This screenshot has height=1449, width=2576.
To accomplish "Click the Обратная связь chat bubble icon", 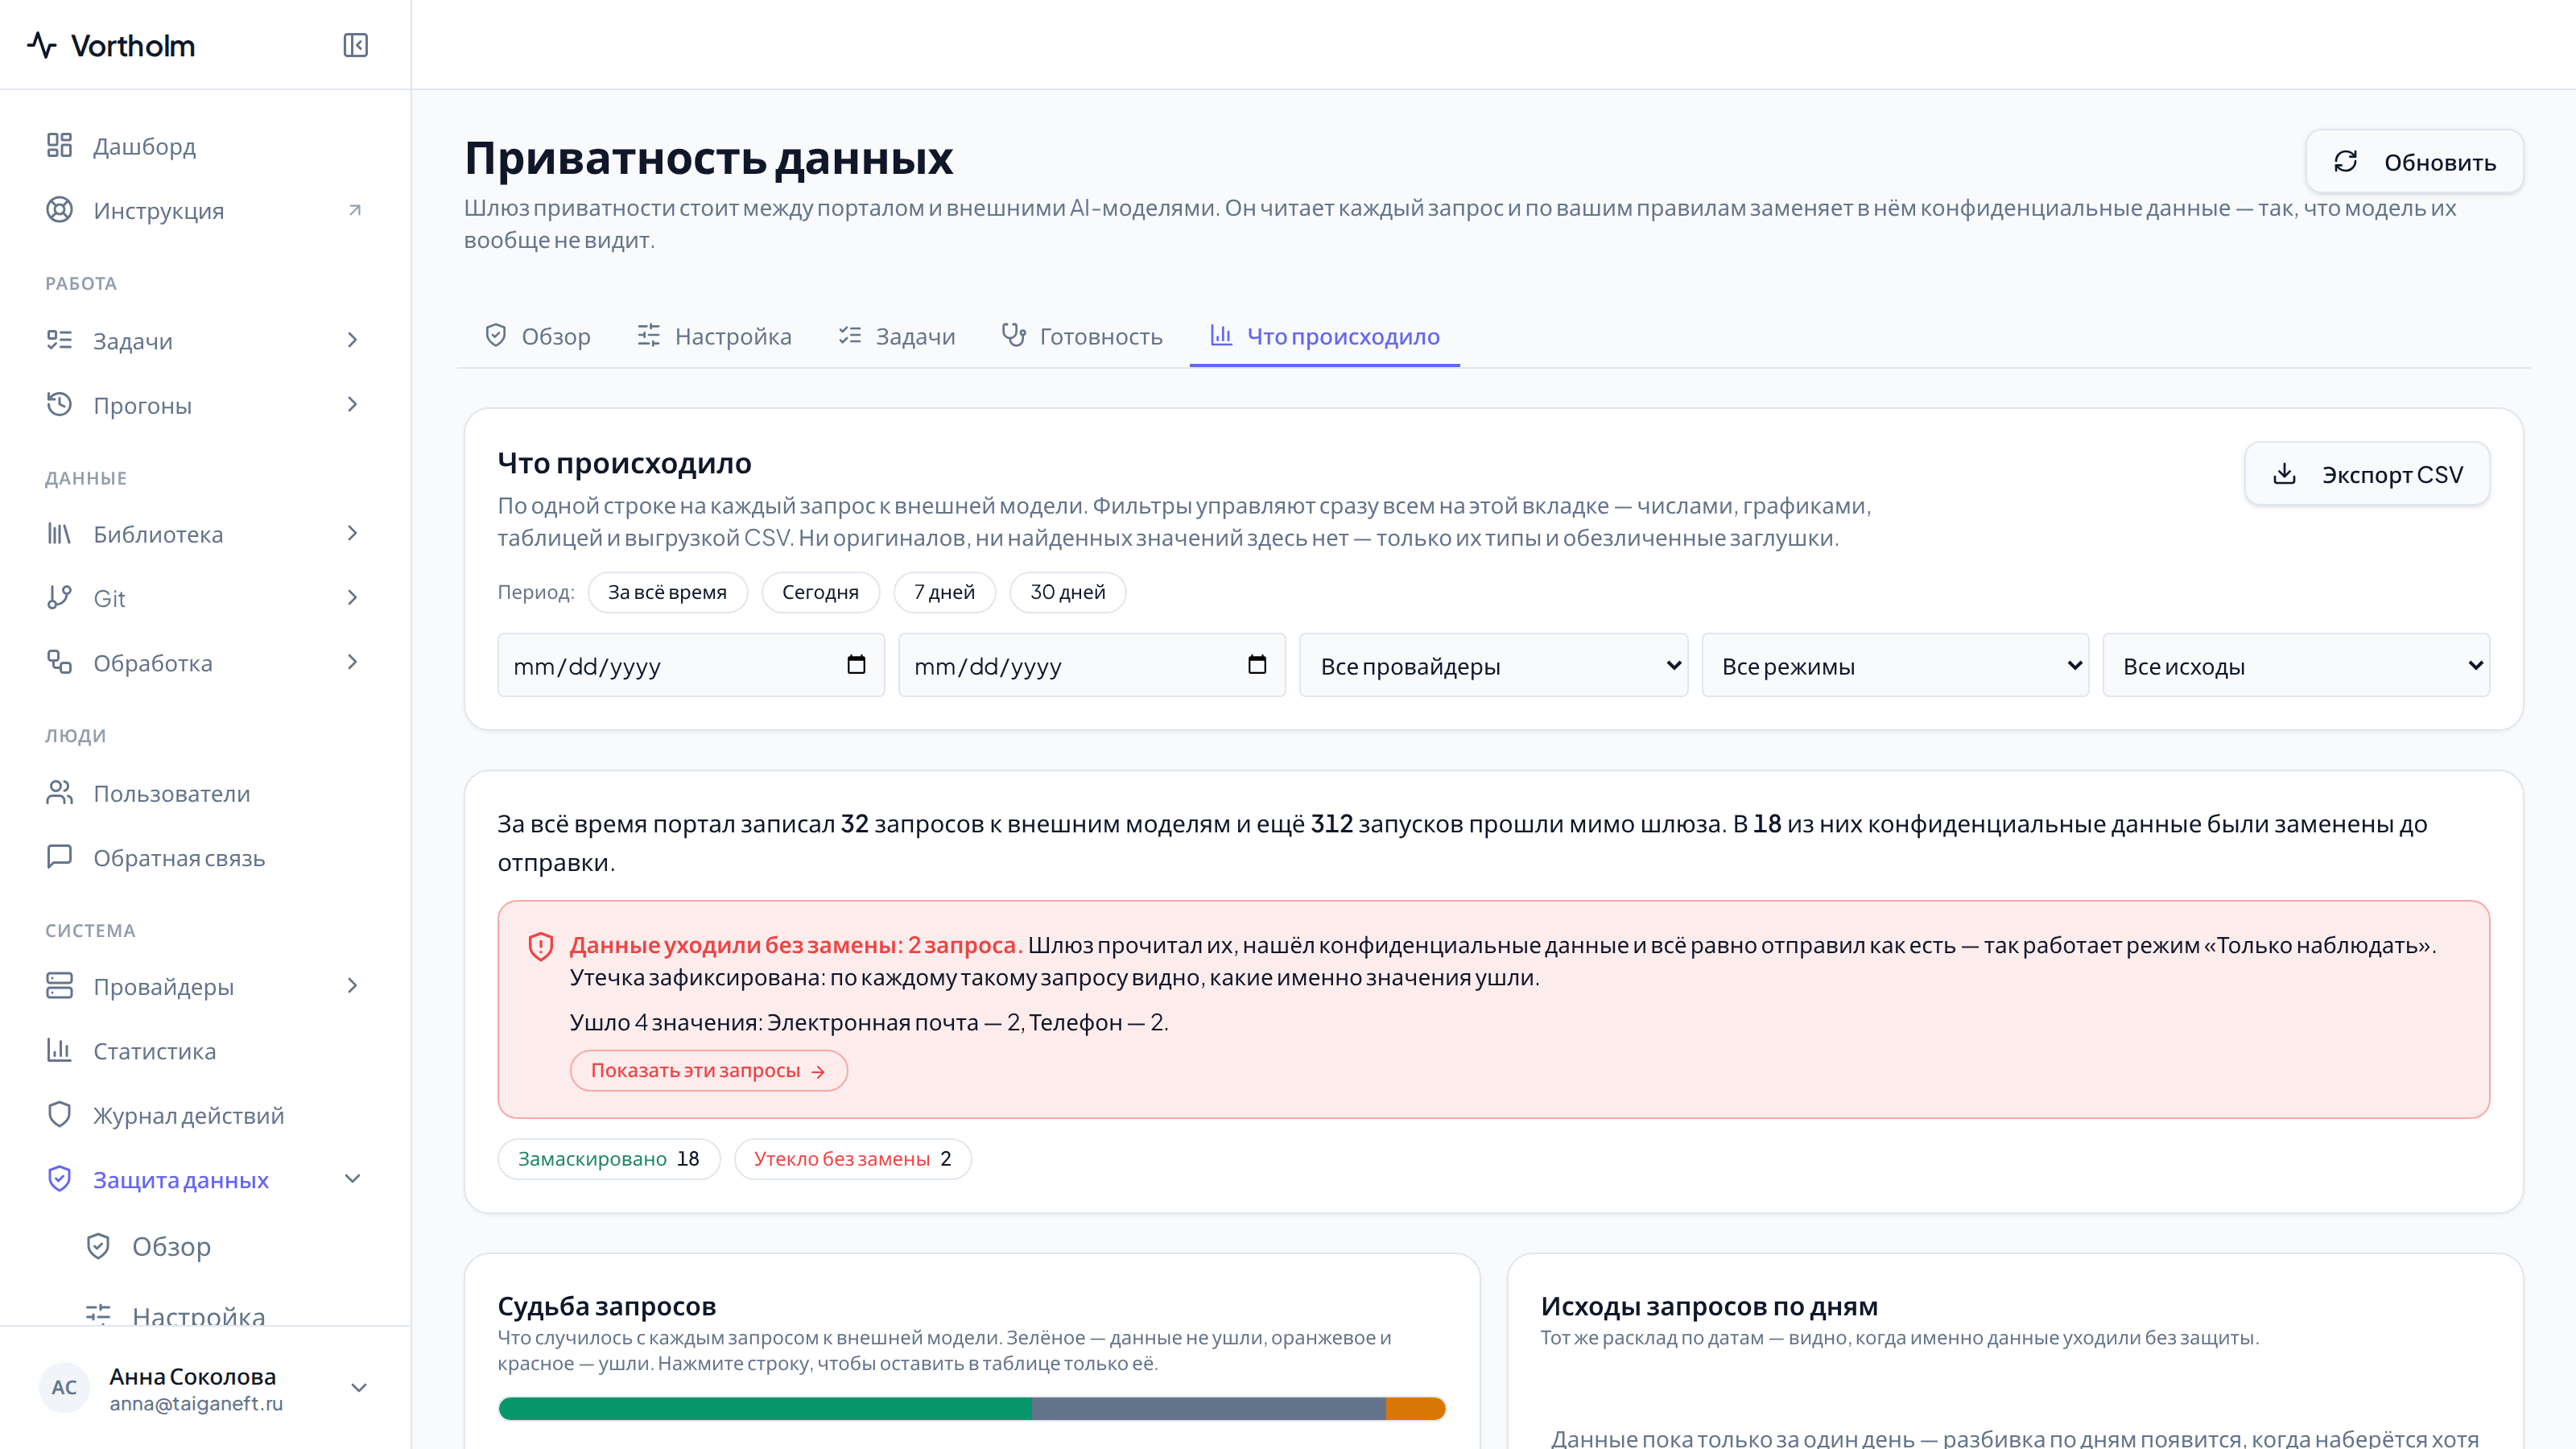I will pos(60,857).
